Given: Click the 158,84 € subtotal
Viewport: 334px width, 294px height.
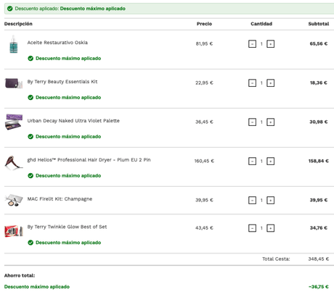Looking at the screenshot, I should click(x=319, y=161).
